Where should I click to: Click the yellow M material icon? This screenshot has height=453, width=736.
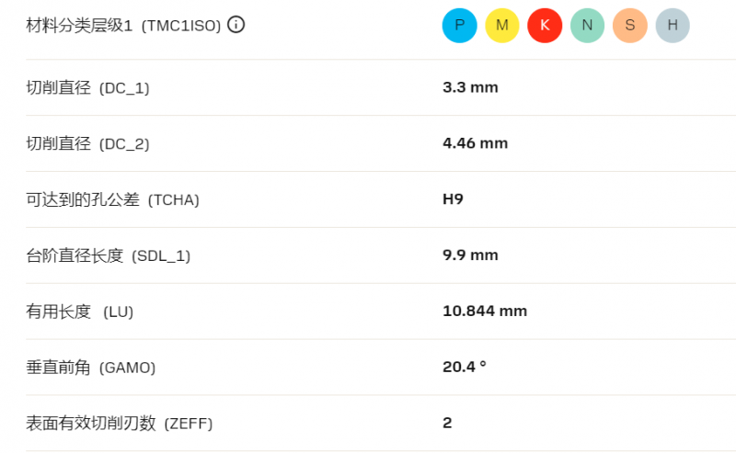click(501, 26)
